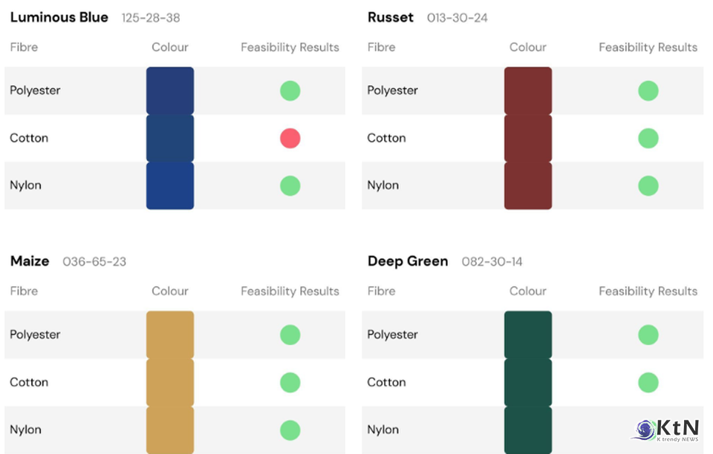Click the Fibre column header in Maize table
Viewport: 713px width, 454px height.
[x=24, y=292]
